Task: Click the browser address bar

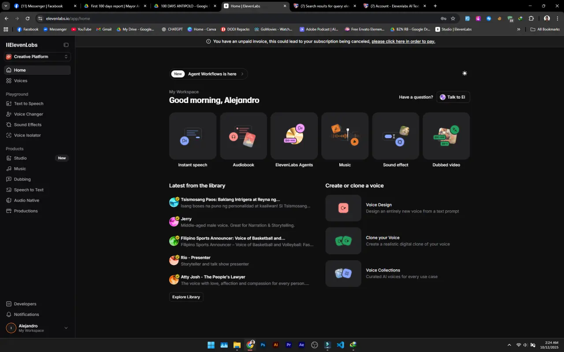Action: 238,18
